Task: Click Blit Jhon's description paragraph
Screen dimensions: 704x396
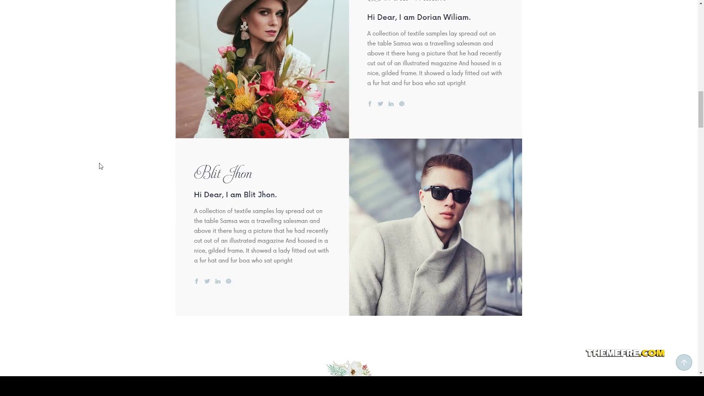Action: (x=261, y=236)
